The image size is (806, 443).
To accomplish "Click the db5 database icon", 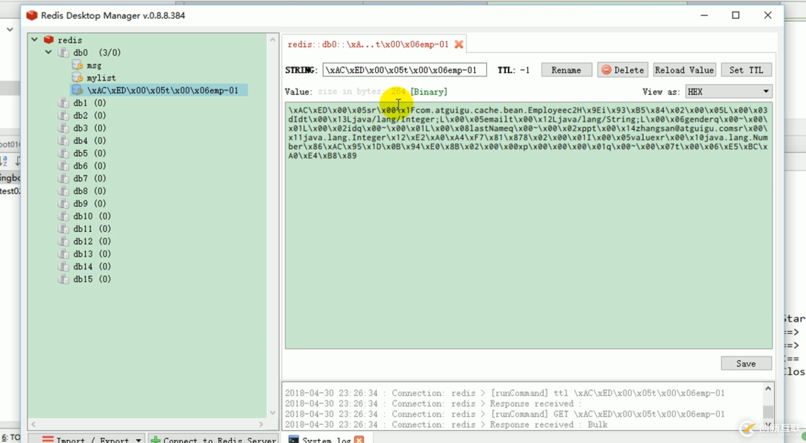I will tap(63, 153).
